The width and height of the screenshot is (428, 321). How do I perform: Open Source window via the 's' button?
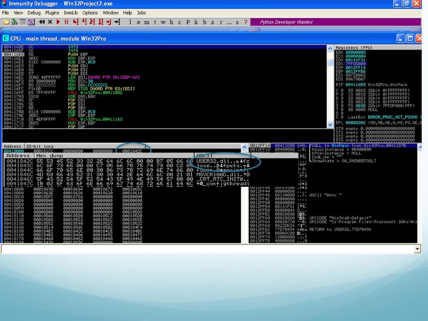click(x=237, y=22)
